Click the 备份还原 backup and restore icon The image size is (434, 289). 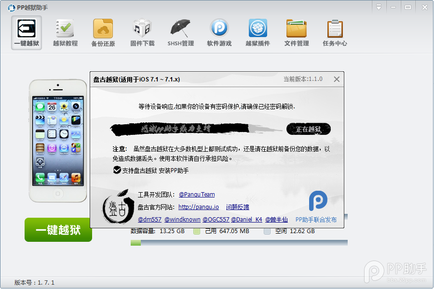point(103,32)
